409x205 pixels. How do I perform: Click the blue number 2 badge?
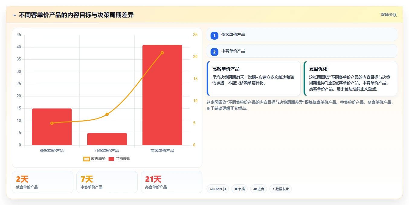[x=214, y=52]
